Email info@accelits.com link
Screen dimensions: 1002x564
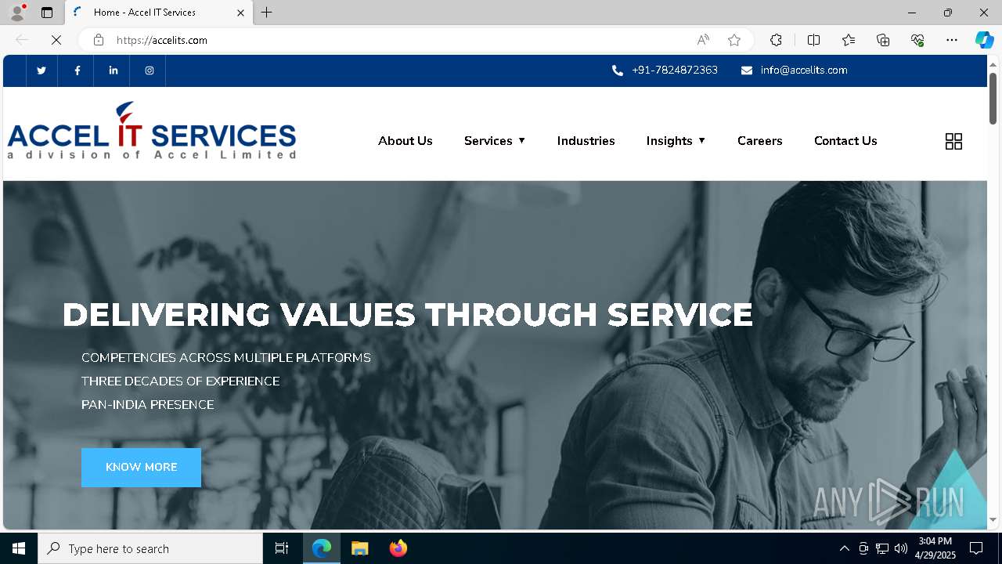tap(804, 70)
